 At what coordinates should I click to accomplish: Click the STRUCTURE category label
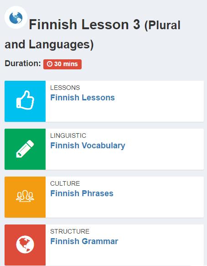70,231
